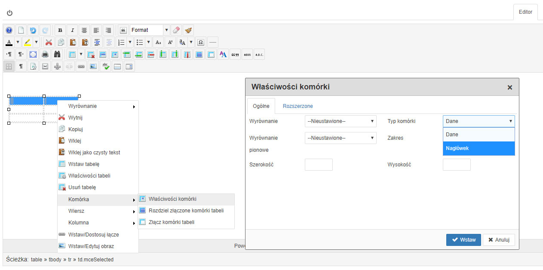Click the anchor icon in toolbar
The image size is (543, 270).
click(57, 66)
